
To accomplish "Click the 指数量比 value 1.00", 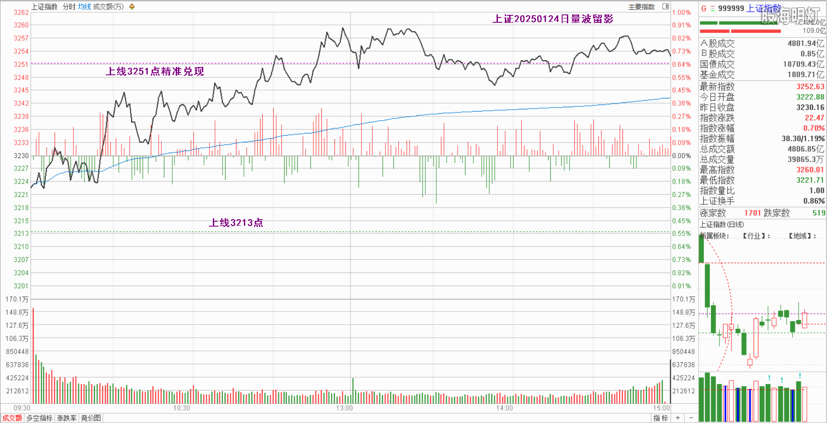I will tap(817, 191).
